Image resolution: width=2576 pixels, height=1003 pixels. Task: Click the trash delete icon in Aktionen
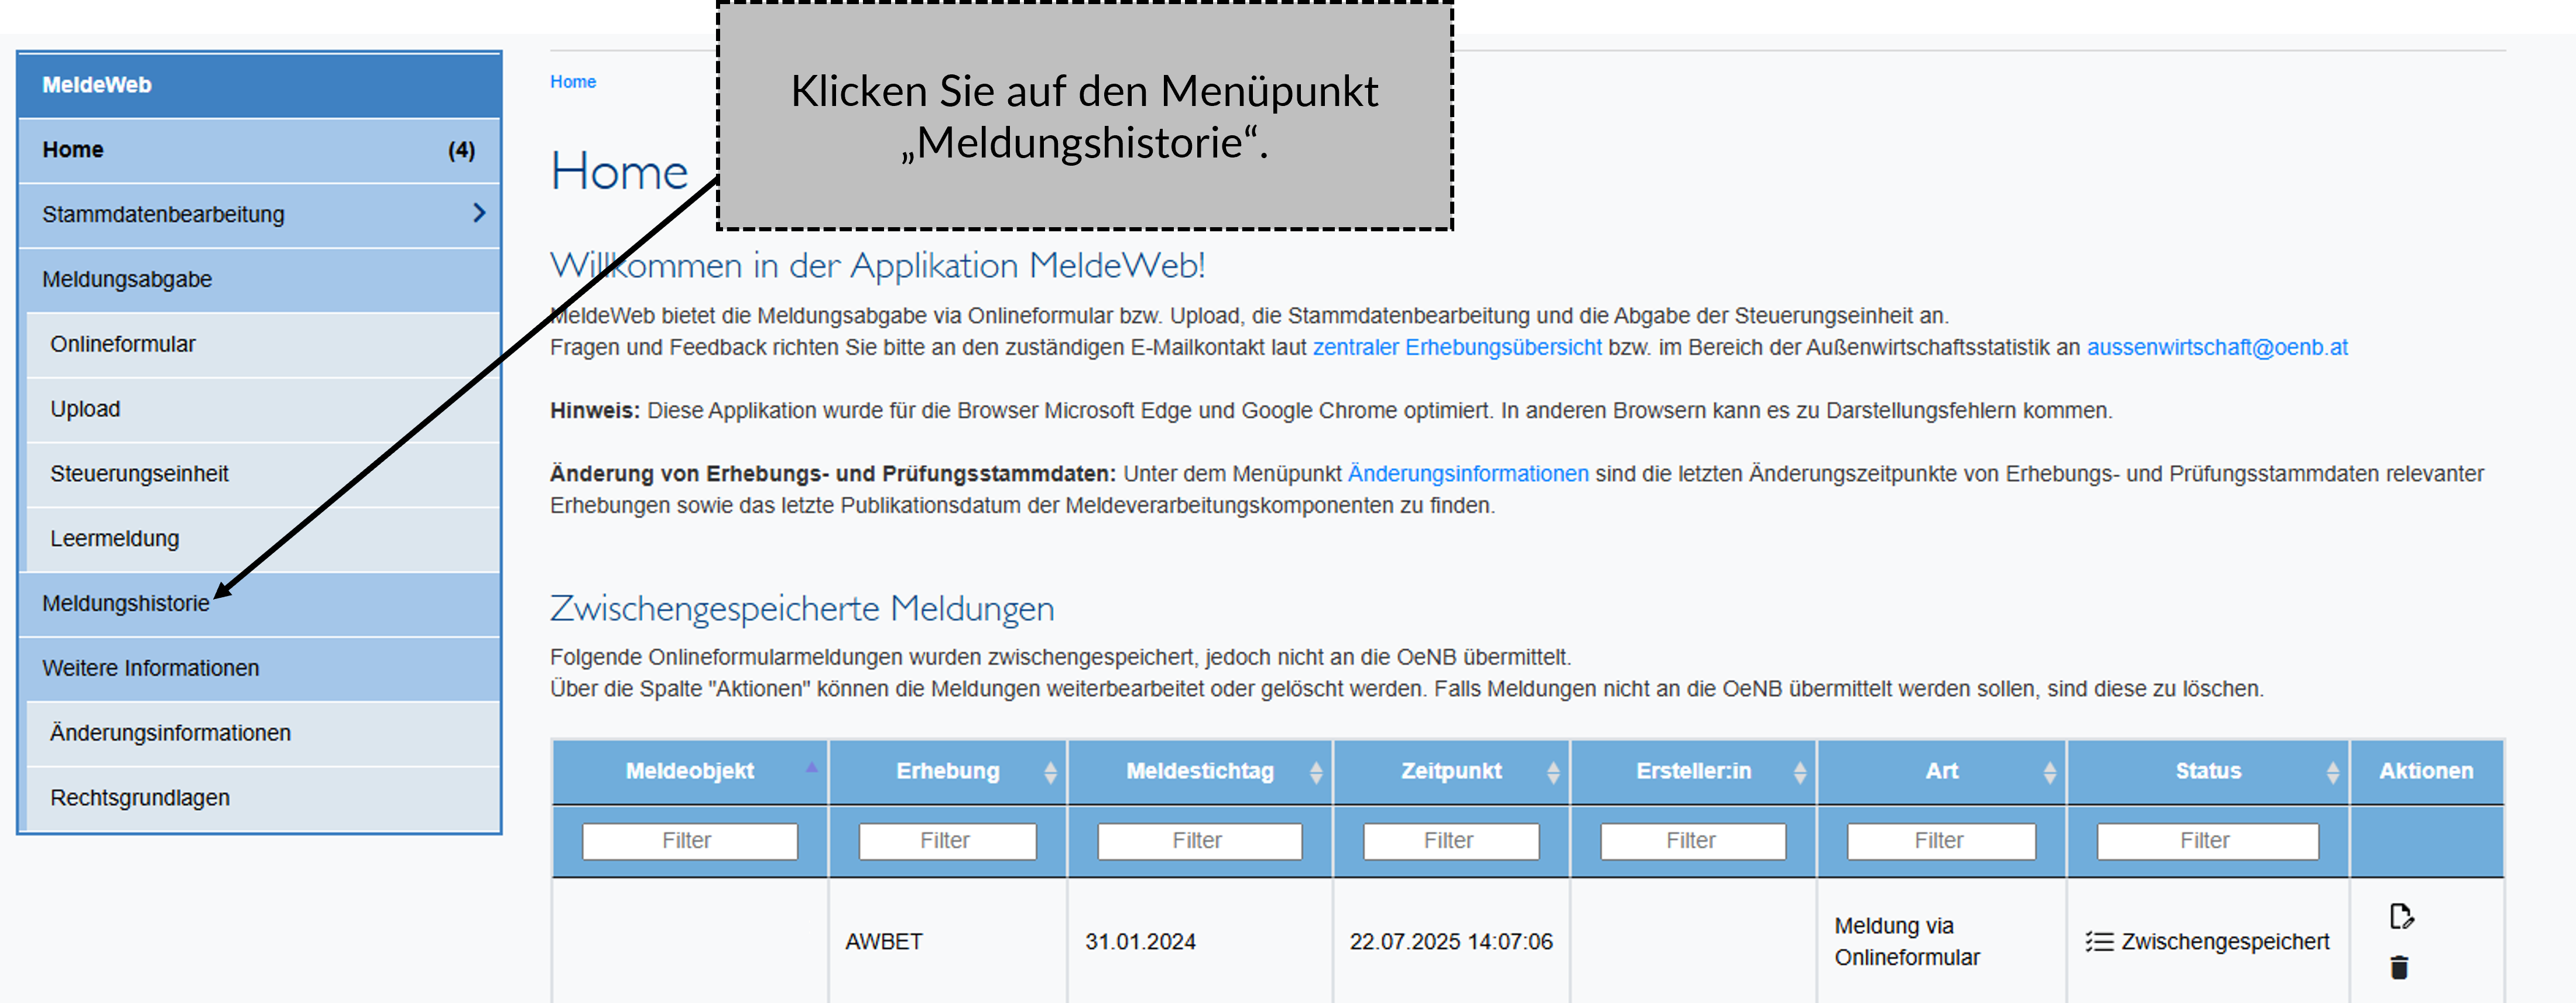click(2399, 967)
